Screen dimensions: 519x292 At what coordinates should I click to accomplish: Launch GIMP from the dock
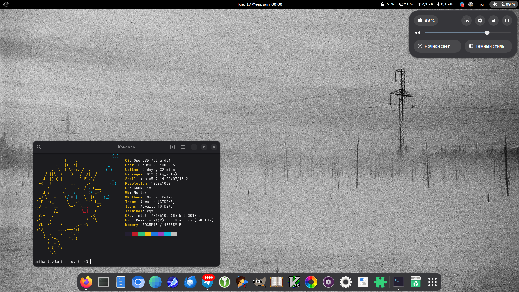(x=259, y=282)
